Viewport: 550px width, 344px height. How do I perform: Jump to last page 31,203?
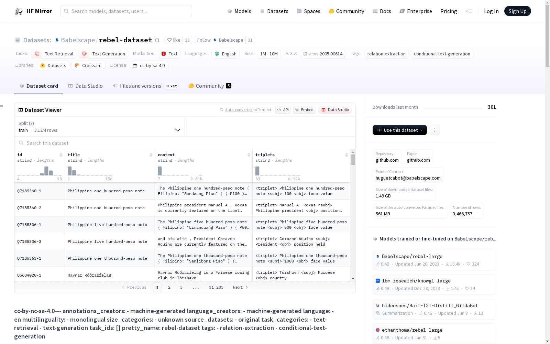(x=216, y=287)
